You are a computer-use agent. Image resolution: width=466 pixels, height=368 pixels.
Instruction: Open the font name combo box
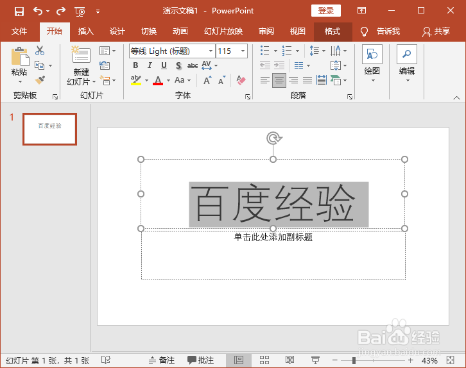pos(172,51)
